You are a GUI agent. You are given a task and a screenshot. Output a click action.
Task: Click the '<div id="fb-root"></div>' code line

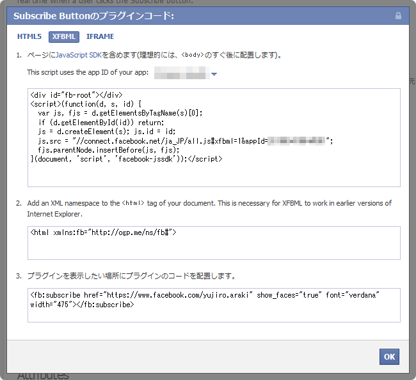click(x=76, y=95)
